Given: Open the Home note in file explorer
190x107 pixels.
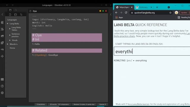Looking at the screenshot, I should tap(12, 48).
